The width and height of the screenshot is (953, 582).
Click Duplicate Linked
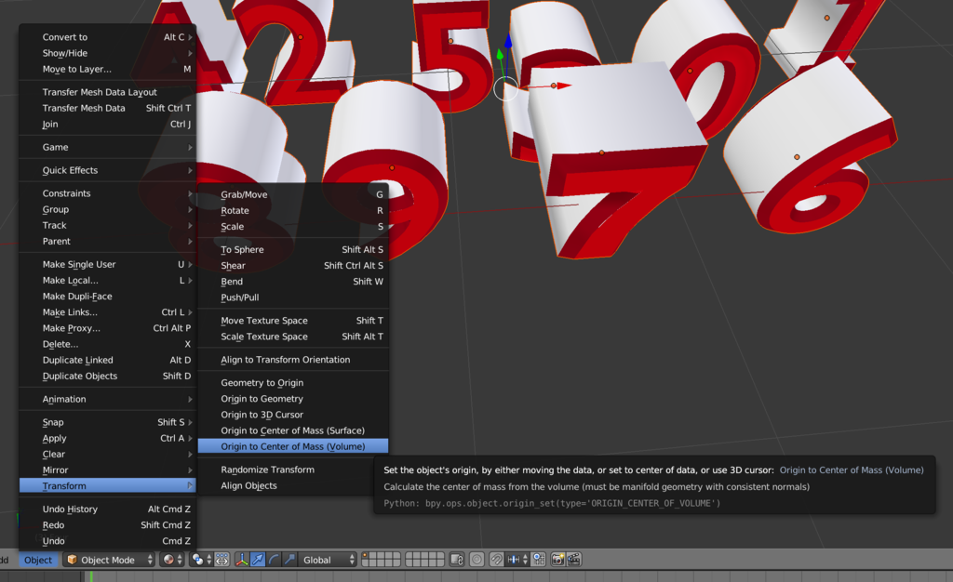point(108,360)
